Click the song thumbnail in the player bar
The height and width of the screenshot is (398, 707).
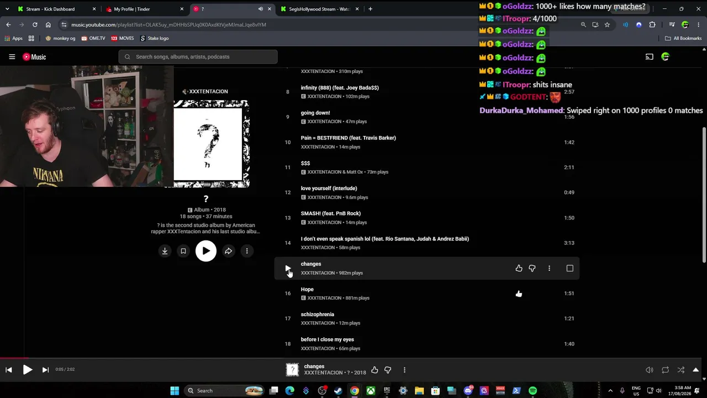pyautogui.click(x=292, y=370)
